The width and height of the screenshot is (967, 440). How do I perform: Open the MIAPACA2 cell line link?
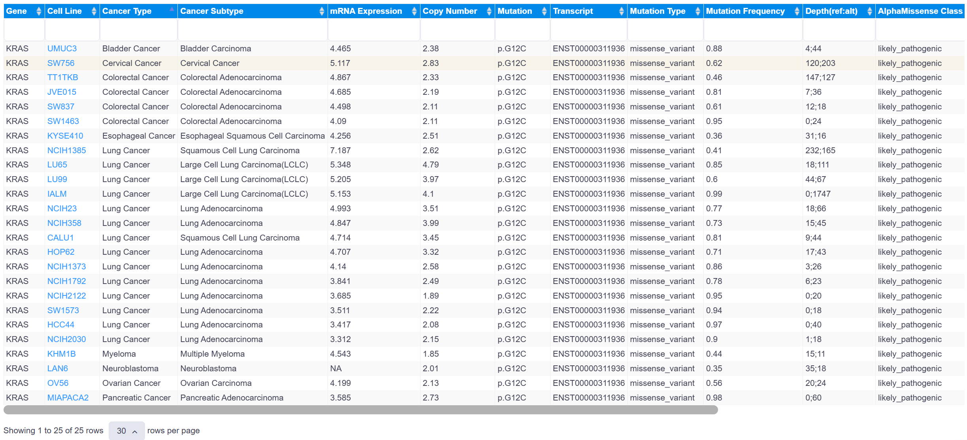click(x=68, y=398)
